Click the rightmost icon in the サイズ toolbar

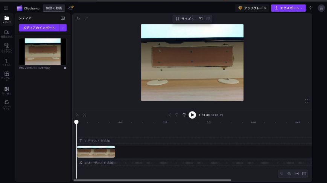click(x=208, y=19)
